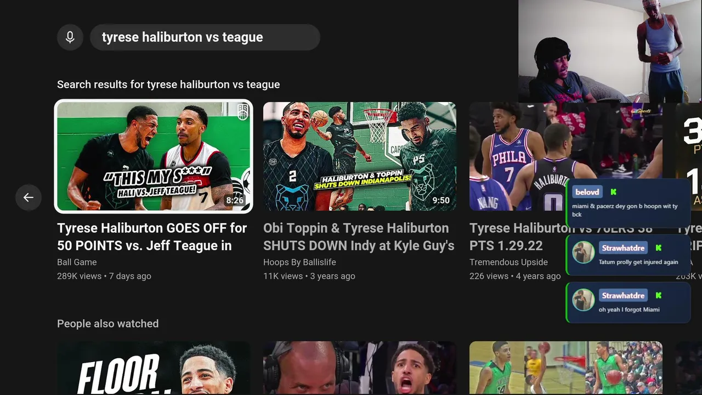This screenshot has width=702, height=395.
Task: Click Kick badge on "oh yeah I forgot Miami" message
Action: pyautogui.click(x=659, y=296)
